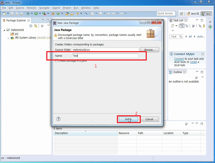
Task: Switch to the Java EE perspective
Action: tap(193, 14)
